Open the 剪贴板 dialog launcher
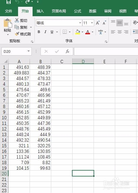 click(32, 42)
